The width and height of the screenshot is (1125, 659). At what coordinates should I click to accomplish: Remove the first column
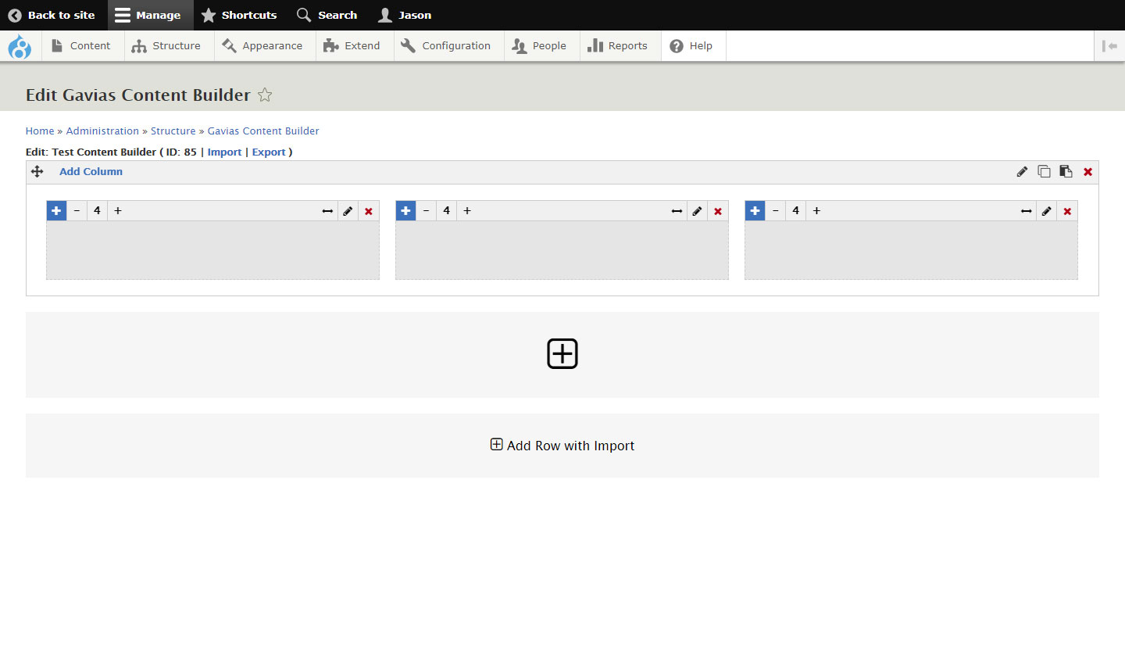click(369, 211)
